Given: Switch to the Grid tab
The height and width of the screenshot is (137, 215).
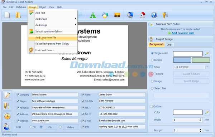Looking at the screenshot, I should [x=169, y=45].
